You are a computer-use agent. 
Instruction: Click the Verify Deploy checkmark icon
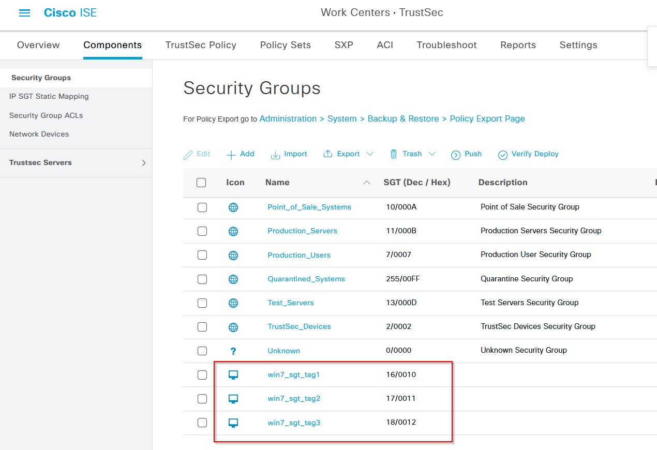tap(503, 155)
